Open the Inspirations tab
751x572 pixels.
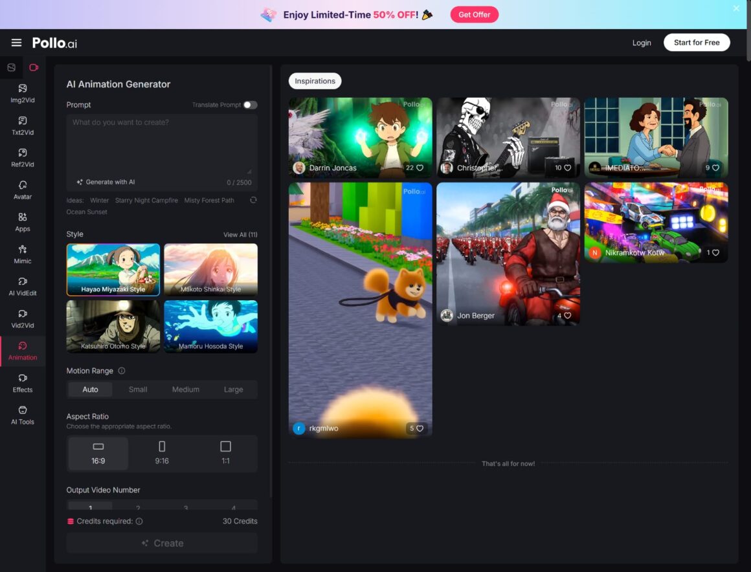[x=315, y=81]
